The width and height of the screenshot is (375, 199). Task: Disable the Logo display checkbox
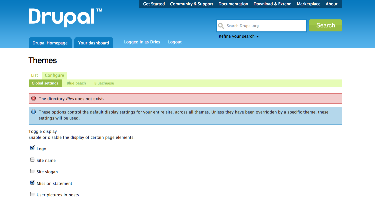click(x=32, y=147)
